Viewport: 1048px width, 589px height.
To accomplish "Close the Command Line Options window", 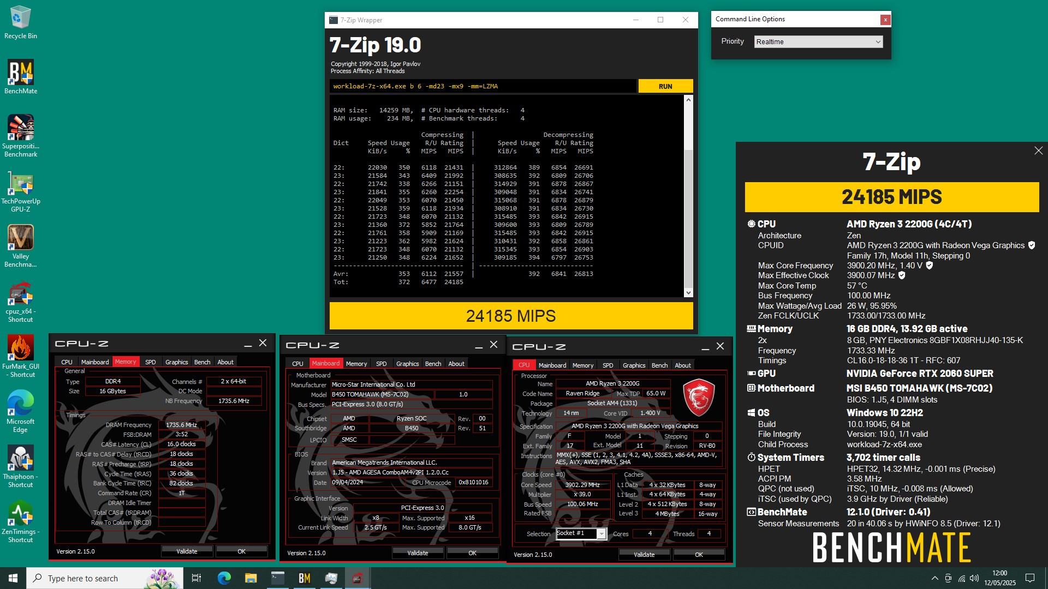I will (885, 20).
